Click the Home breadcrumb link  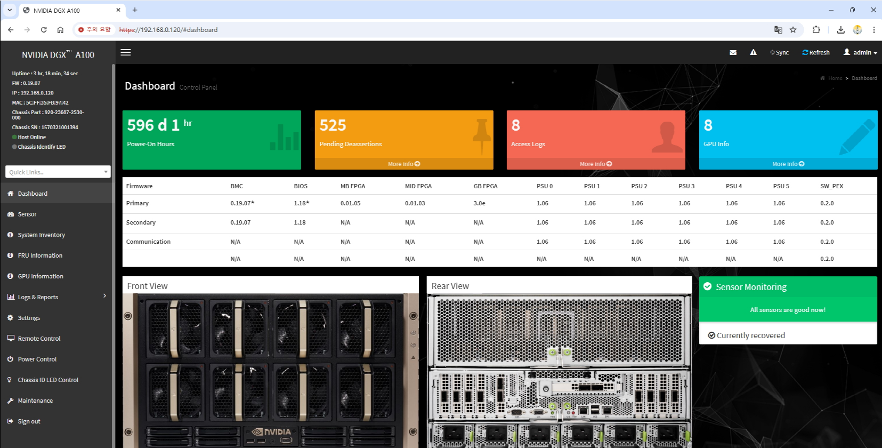click(835, 78)
